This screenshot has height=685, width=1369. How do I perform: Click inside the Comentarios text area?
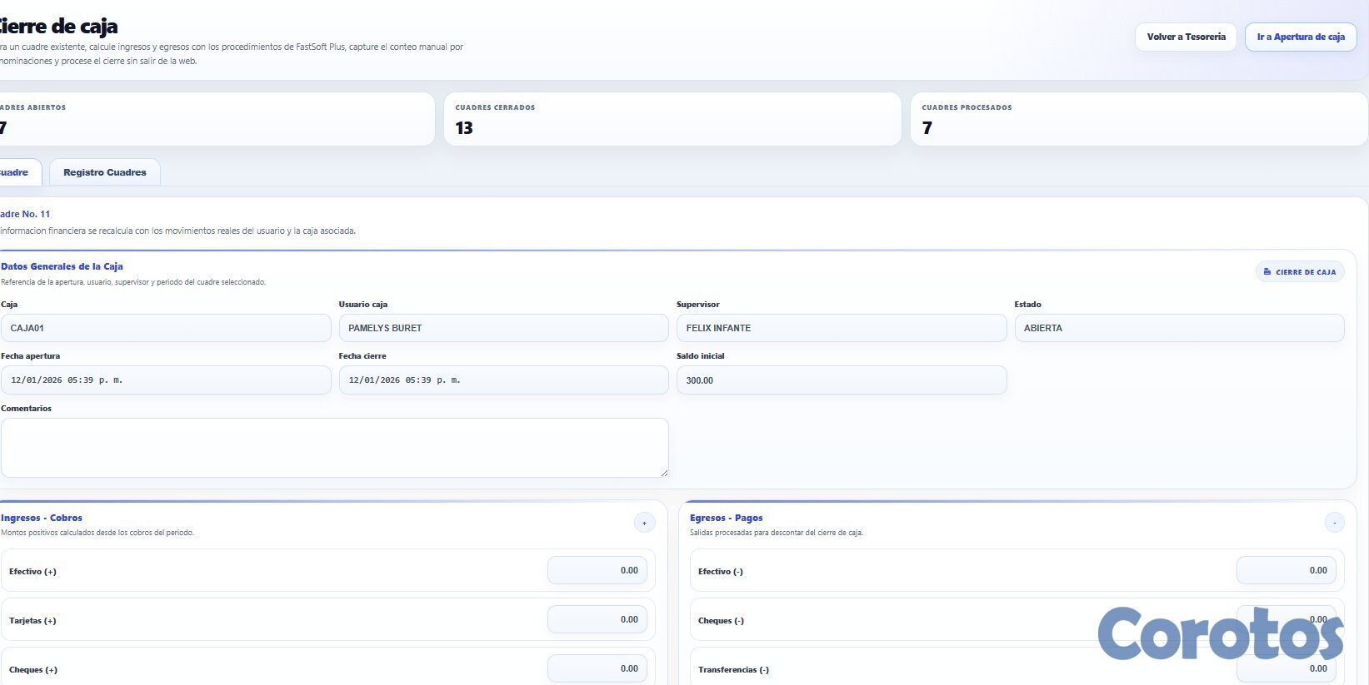pos(333,447)
